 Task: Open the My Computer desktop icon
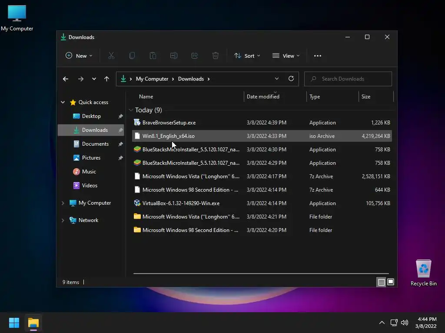point(17,18)
